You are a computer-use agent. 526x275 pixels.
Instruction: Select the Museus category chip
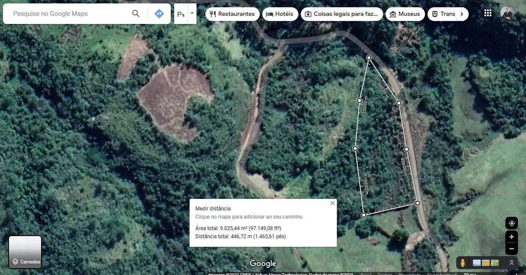[405, 14]
